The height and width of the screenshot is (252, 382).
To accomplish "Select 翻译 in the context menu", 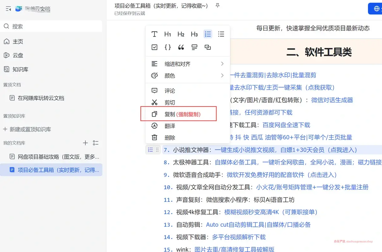I will 170,125.
